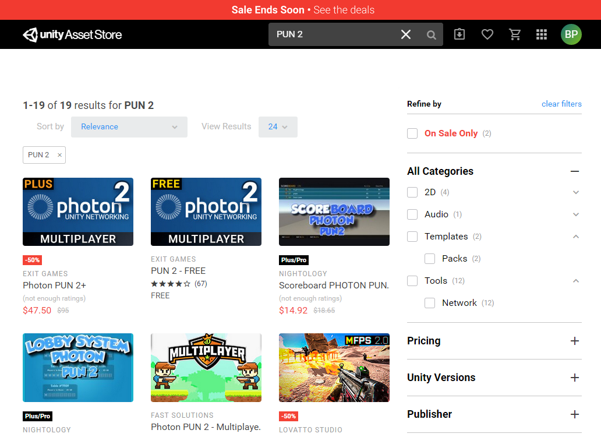Clear the search field with the X icon
Screen dimensions: 601x444
coord(406,34)
